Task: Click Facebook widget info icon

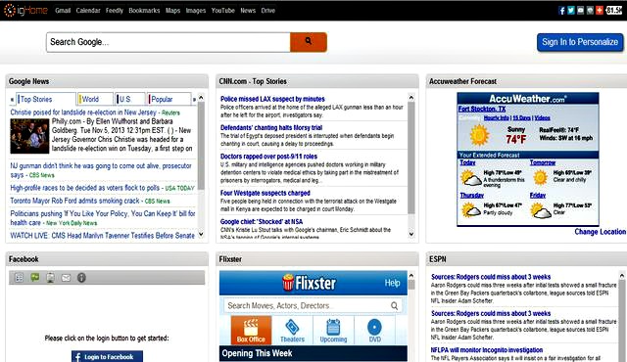Action: pyautogui.click(x=81, y=278)
